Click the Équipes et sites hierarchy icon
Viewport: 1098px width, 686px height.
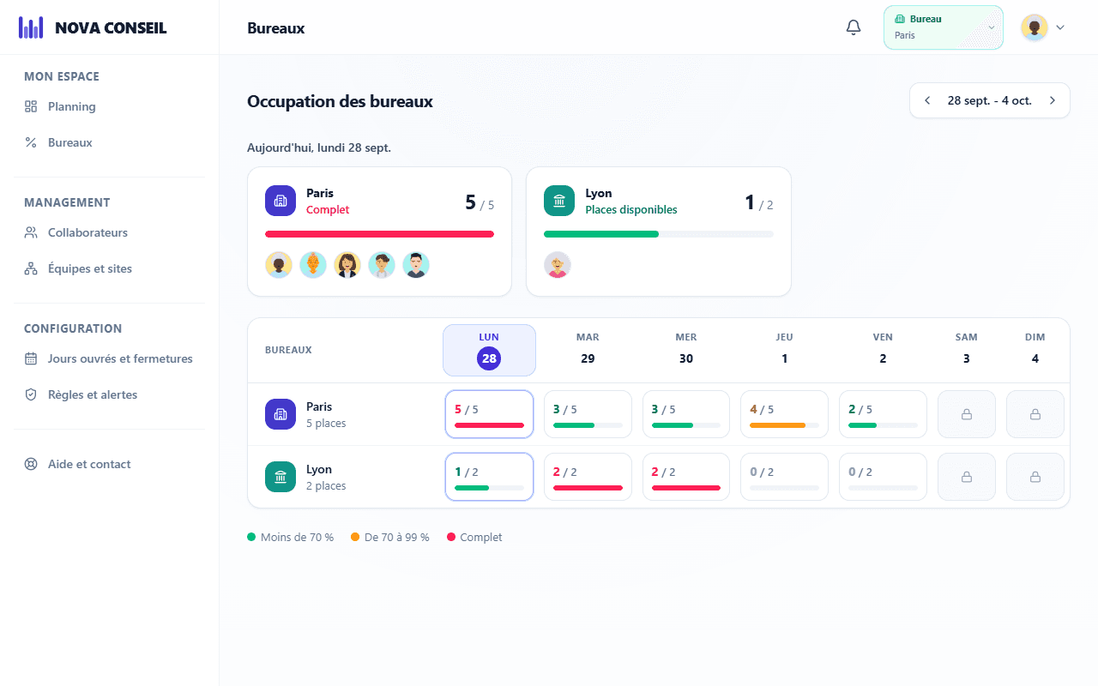point(31,268)
